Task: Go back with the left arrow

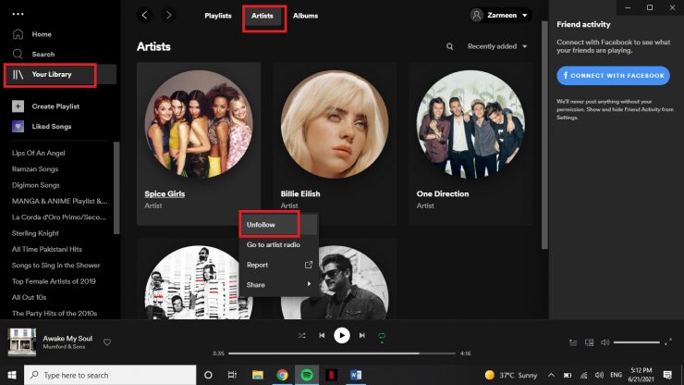Action: click(x=144, y=16)
